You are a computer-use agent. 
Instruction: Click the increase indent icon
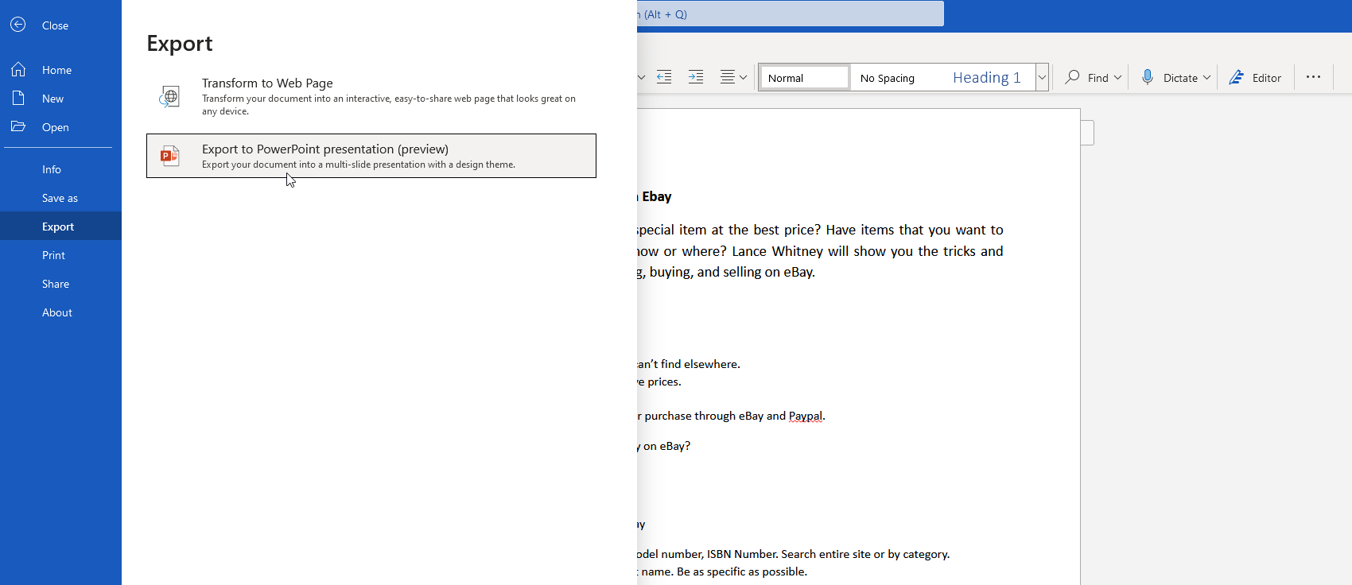point(696,77)
